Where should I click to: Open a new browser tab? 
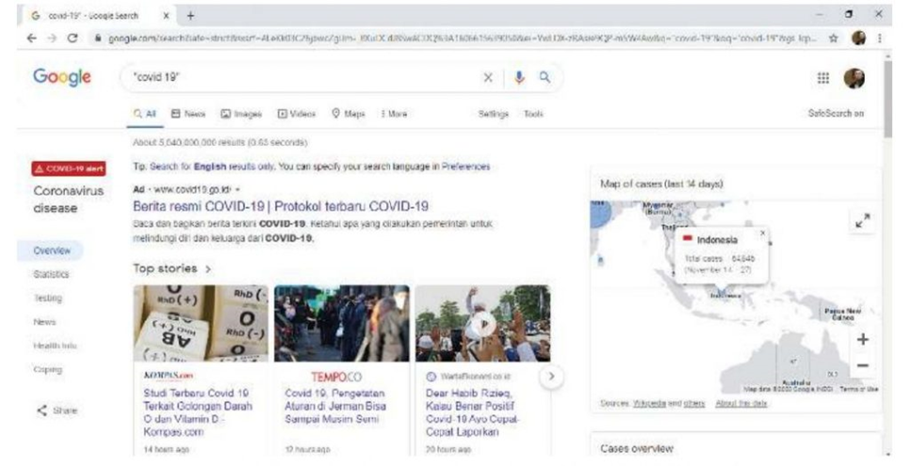tap(190, 16)
